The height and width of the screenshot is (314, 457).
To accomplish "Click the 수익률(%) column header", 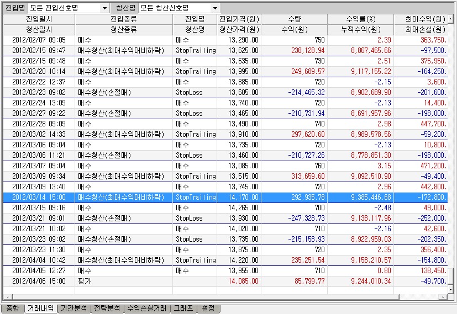I will pos(360,19).
